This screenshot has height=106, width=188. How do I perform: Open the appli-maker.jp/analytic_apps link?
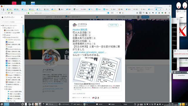click(90, 52)
